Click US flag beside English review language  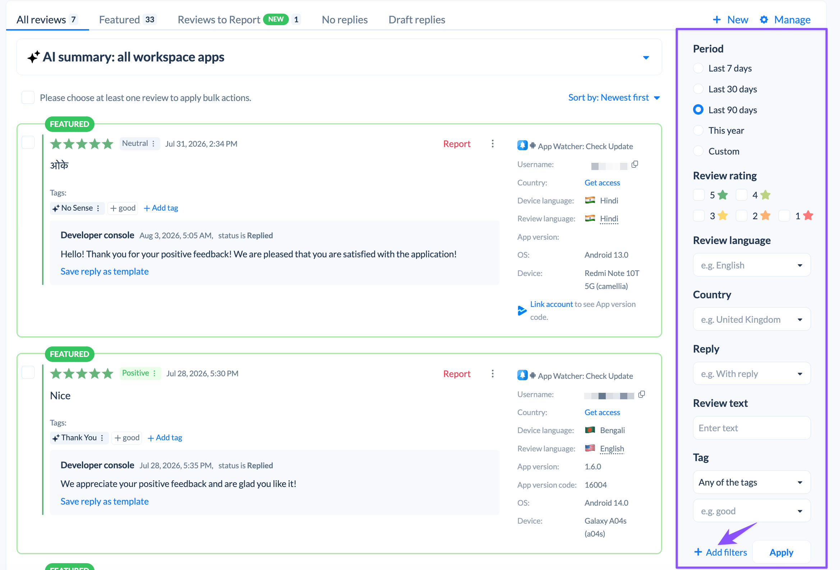(590, 448)
